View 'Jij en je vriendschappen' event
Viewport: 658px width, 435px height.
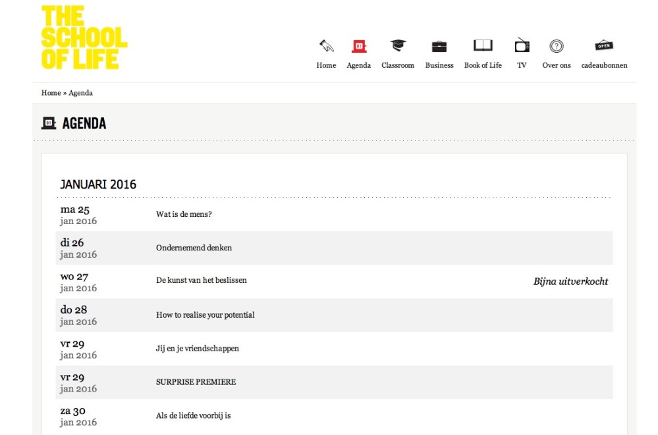coord(198,348)
